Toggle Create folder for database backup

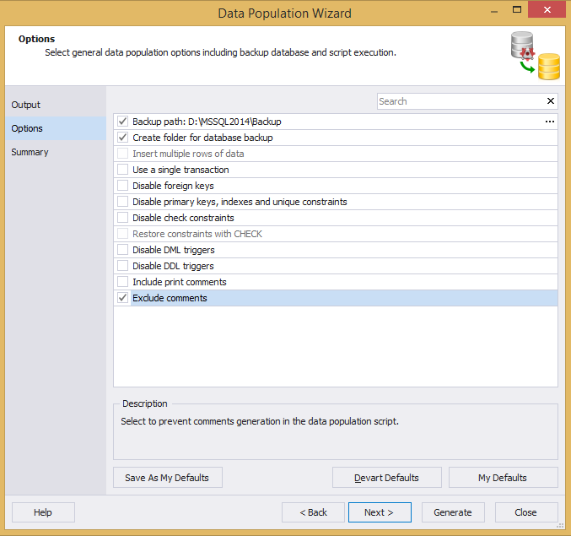tap(123, 138)
